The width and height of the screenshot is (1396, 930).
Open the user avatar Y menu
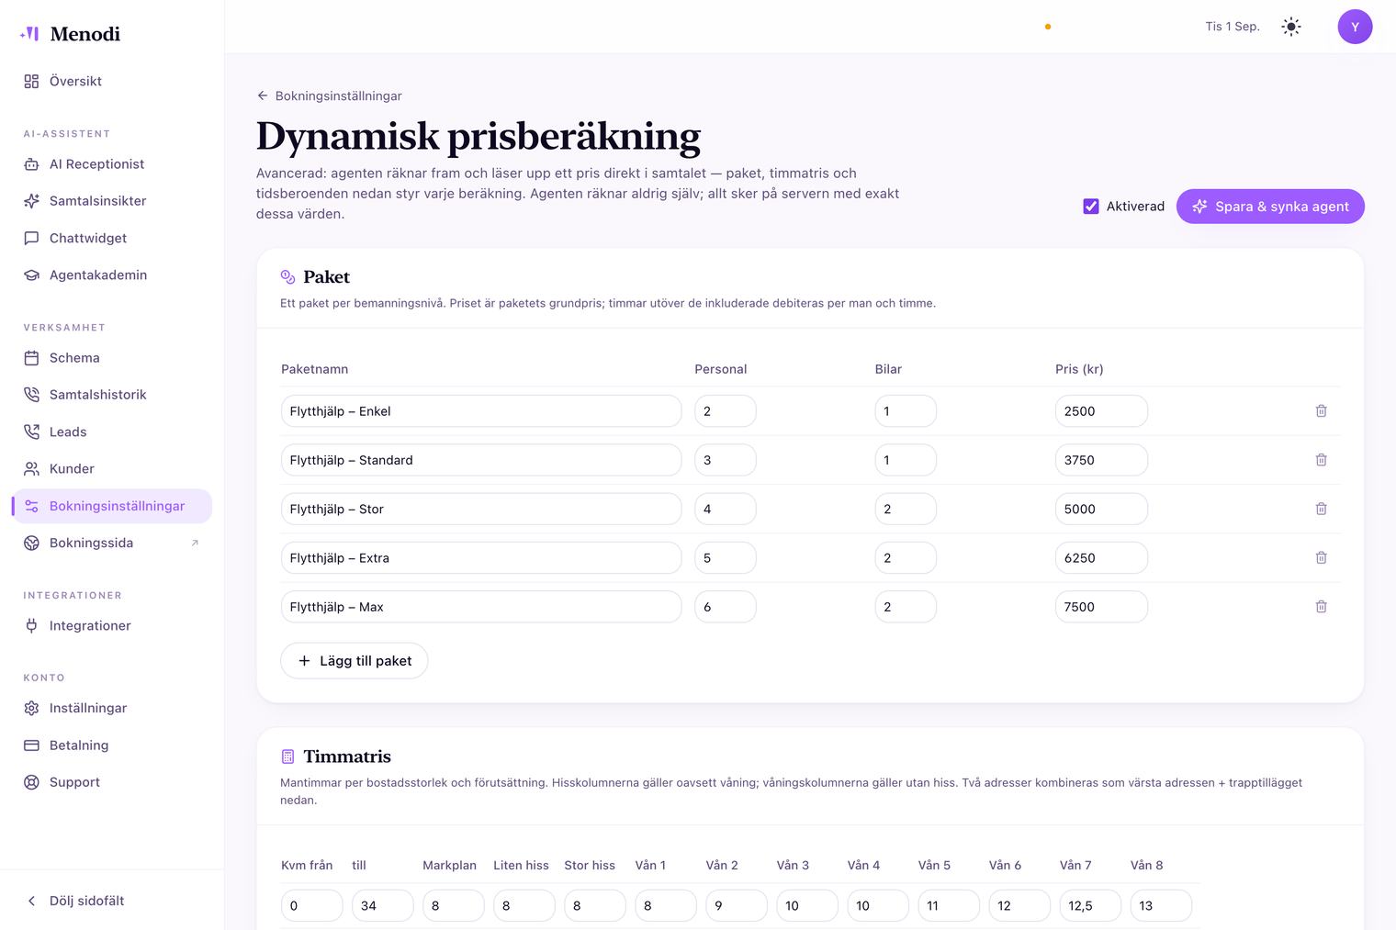[x=1355, y=27]
